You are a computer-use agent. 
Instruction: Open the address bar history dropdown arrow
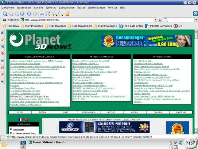pos(155,20)
